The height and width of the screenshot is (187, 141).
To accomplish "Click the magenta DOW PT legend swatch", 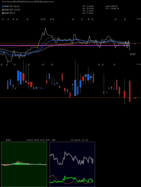I will (3, 13).
